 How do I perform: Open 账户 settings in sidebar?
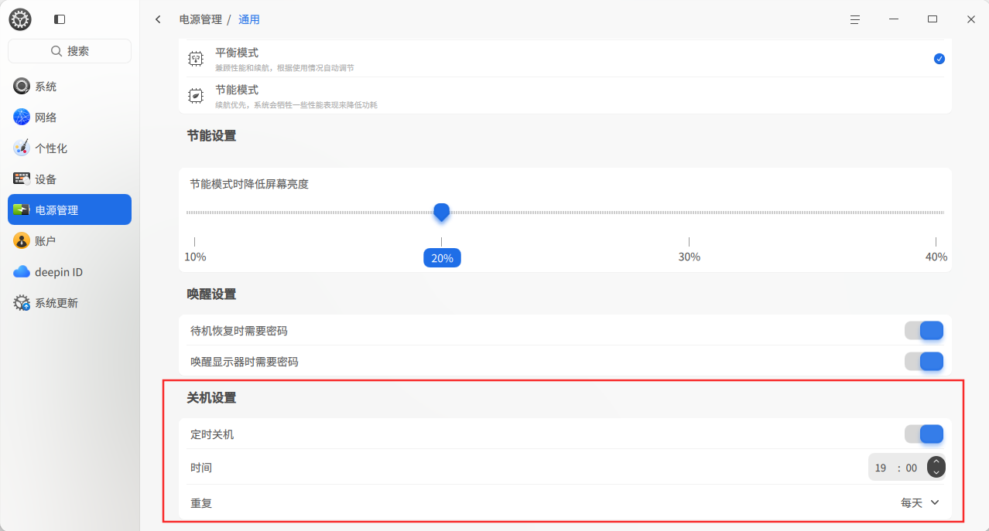tap(70, 241)
